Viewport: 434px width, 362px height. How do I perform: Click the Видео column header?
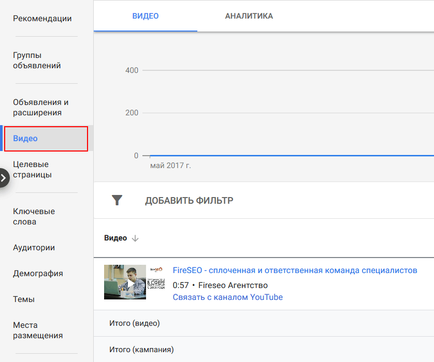tap(115, 238)
